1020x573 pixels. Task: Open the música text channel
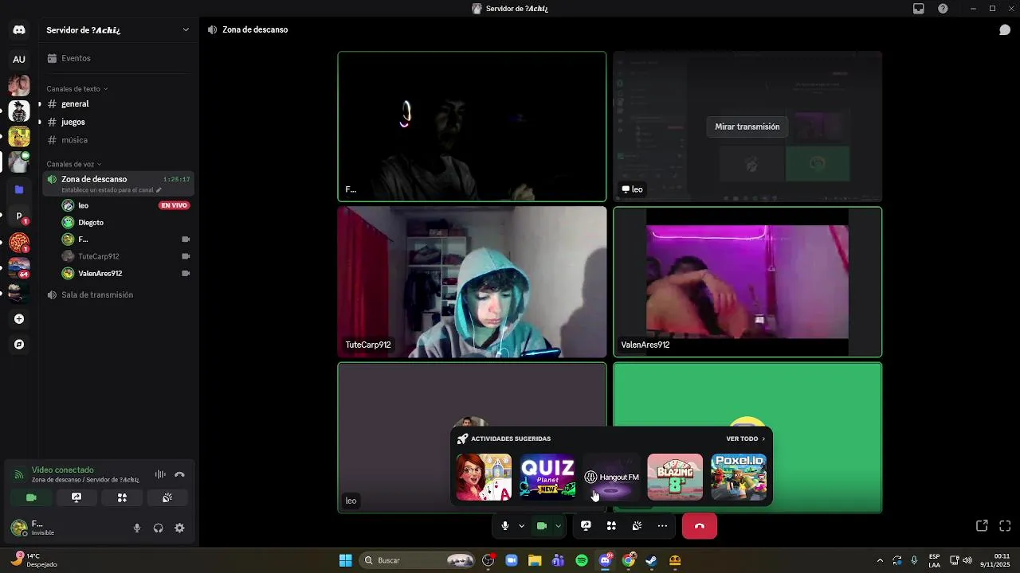[119, 140]
